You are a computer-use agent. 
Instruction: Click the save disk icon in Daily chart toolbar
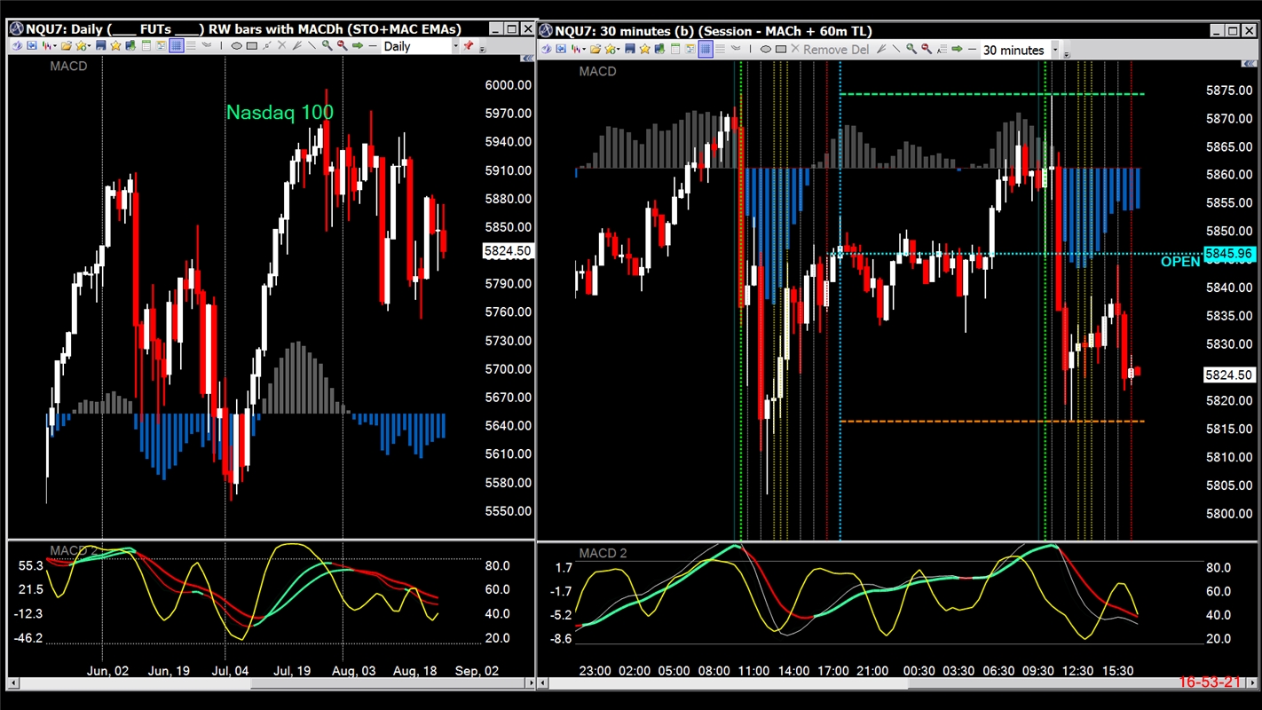tap(100, 46)
